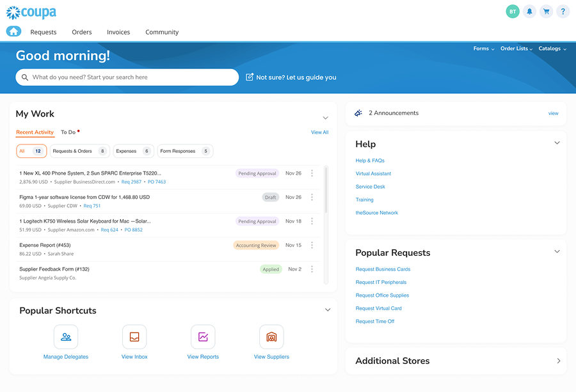Select the Form Responses filter chip
Viewport: 576px width, 392px height.
pyautogui.click(x=184, y=151)
